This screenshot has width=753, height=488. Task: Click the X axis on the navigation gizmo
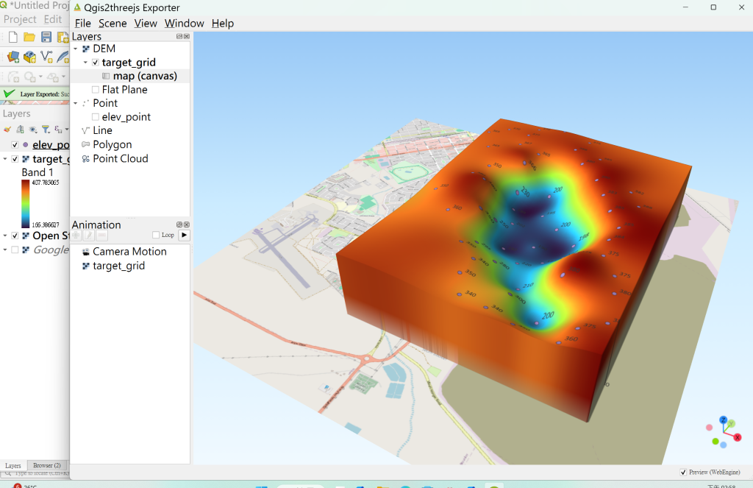(738, 437)
